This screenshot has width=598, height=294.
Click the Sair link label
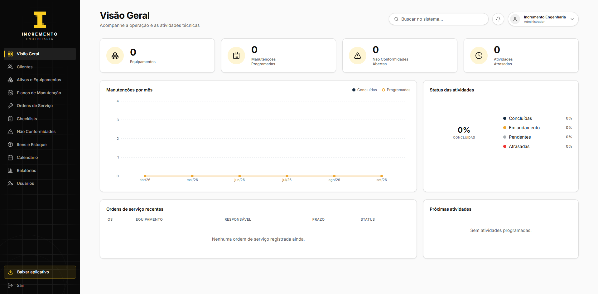(x=21, y=285)
